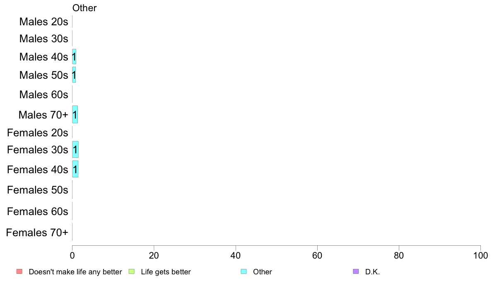
Task: Click the purple D.K. legend swatch
Action: click(x=356, y=271)
